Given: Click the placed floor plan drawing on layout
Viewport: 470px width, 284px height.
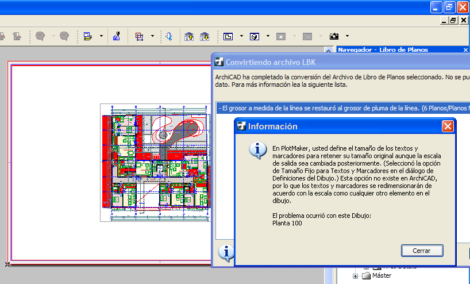Looking at the screenshot, I should pos(156,163).
